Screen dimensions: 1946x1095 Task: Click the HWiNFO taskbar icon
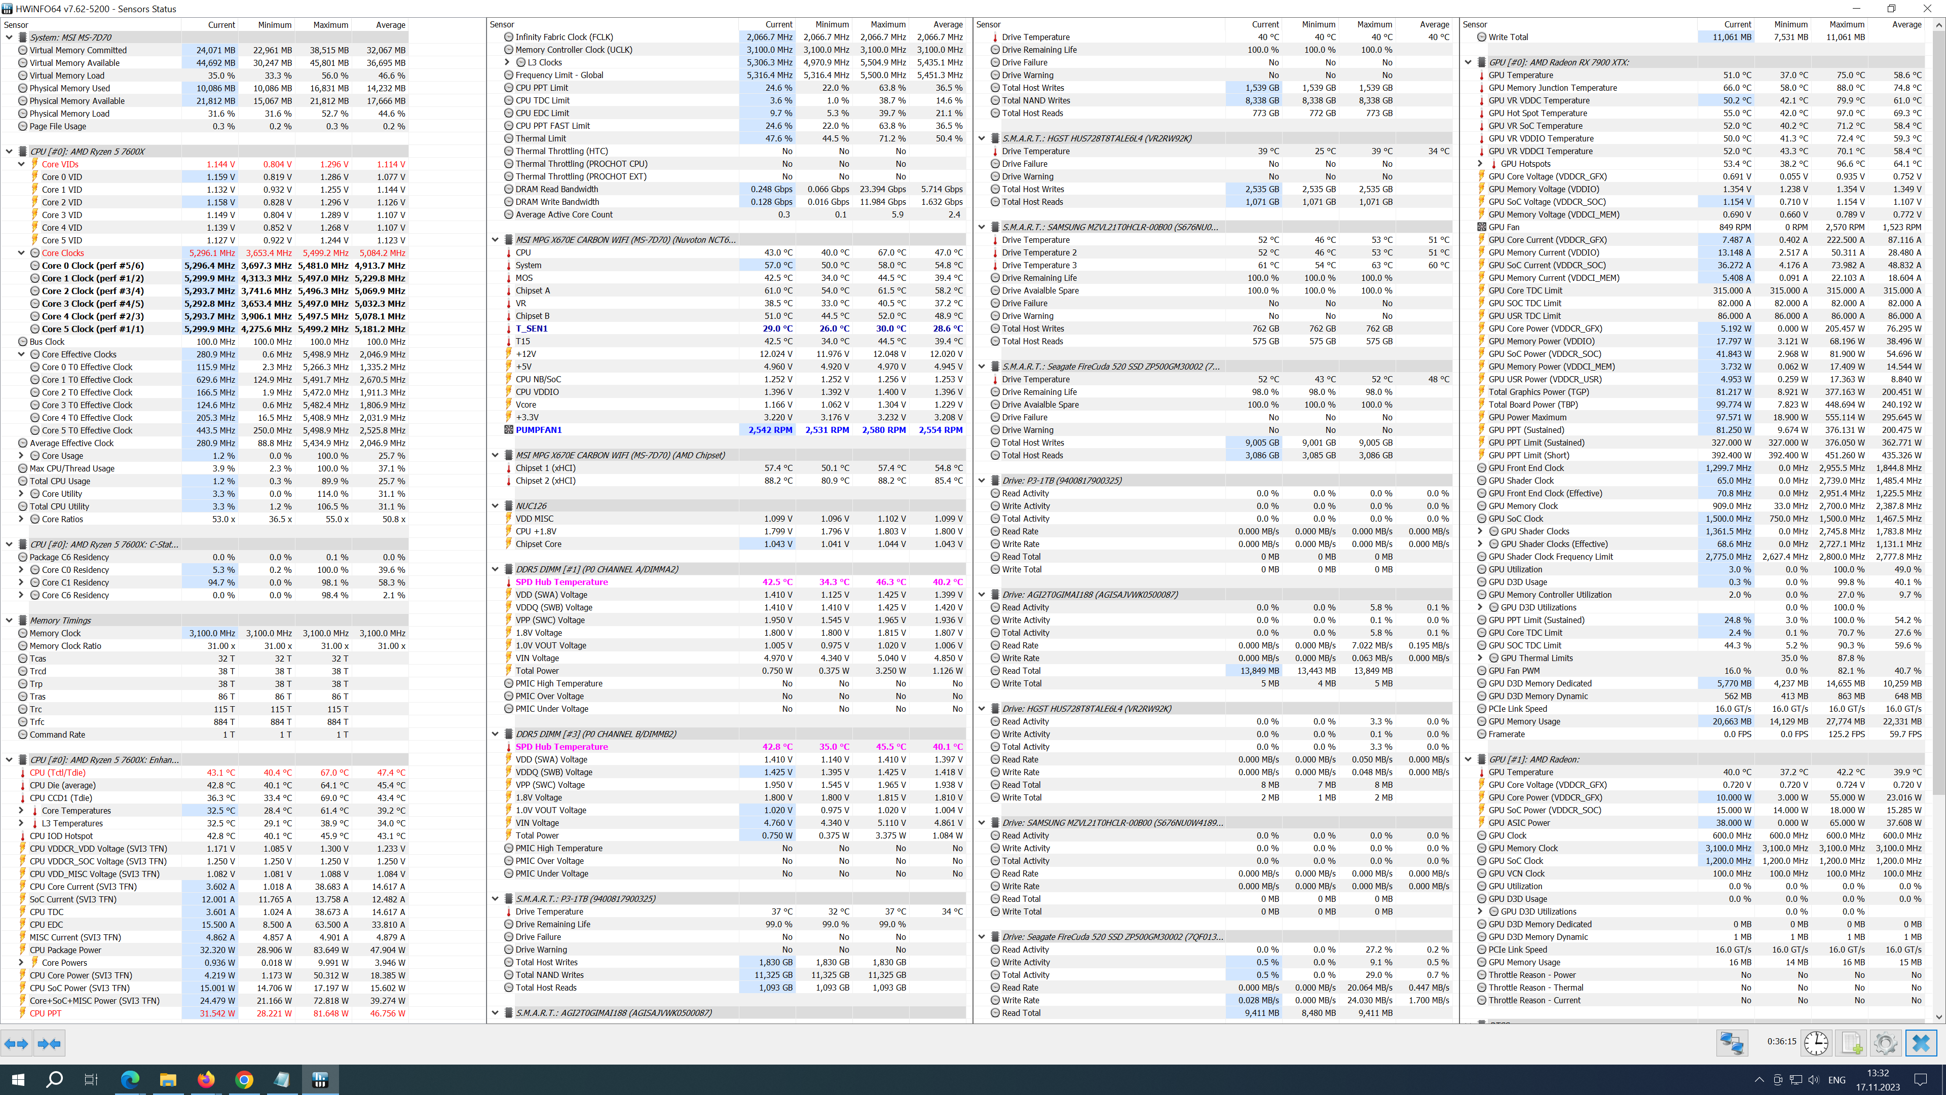click(320, 1079)
